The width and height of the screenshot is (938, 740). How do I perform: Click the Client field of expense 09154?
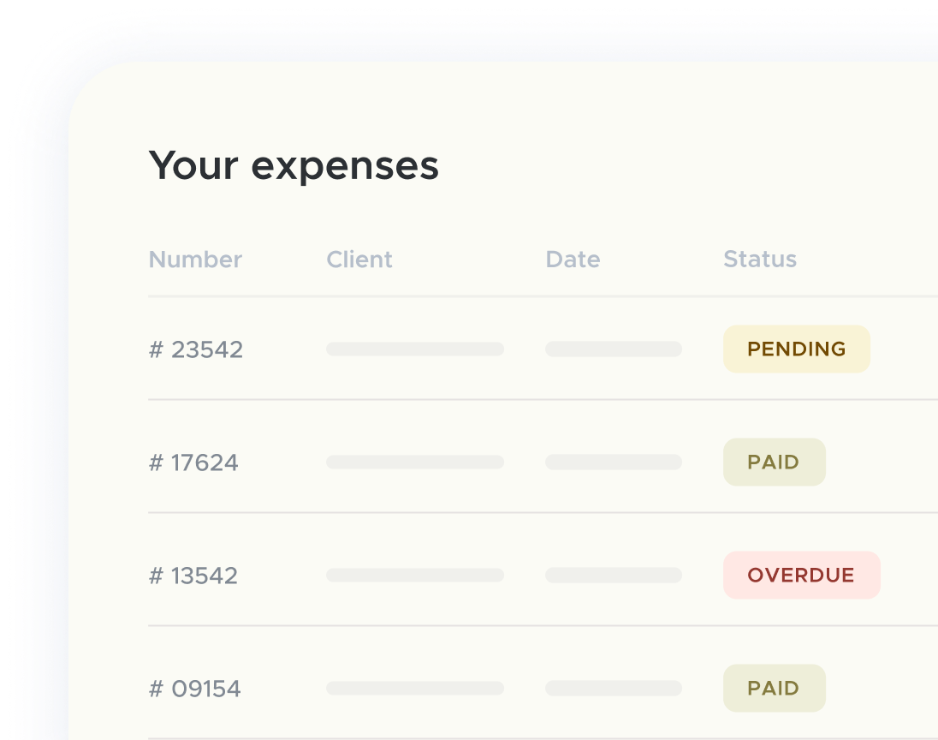414,688
